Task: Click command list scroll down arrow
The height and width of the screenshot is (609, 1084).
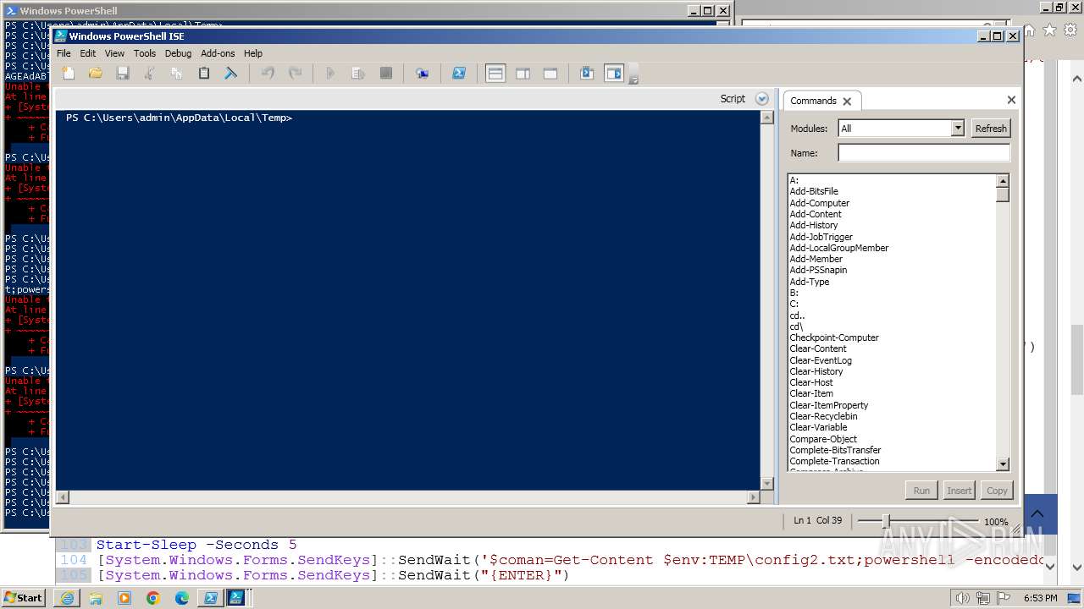Action: coord(1003,464)
